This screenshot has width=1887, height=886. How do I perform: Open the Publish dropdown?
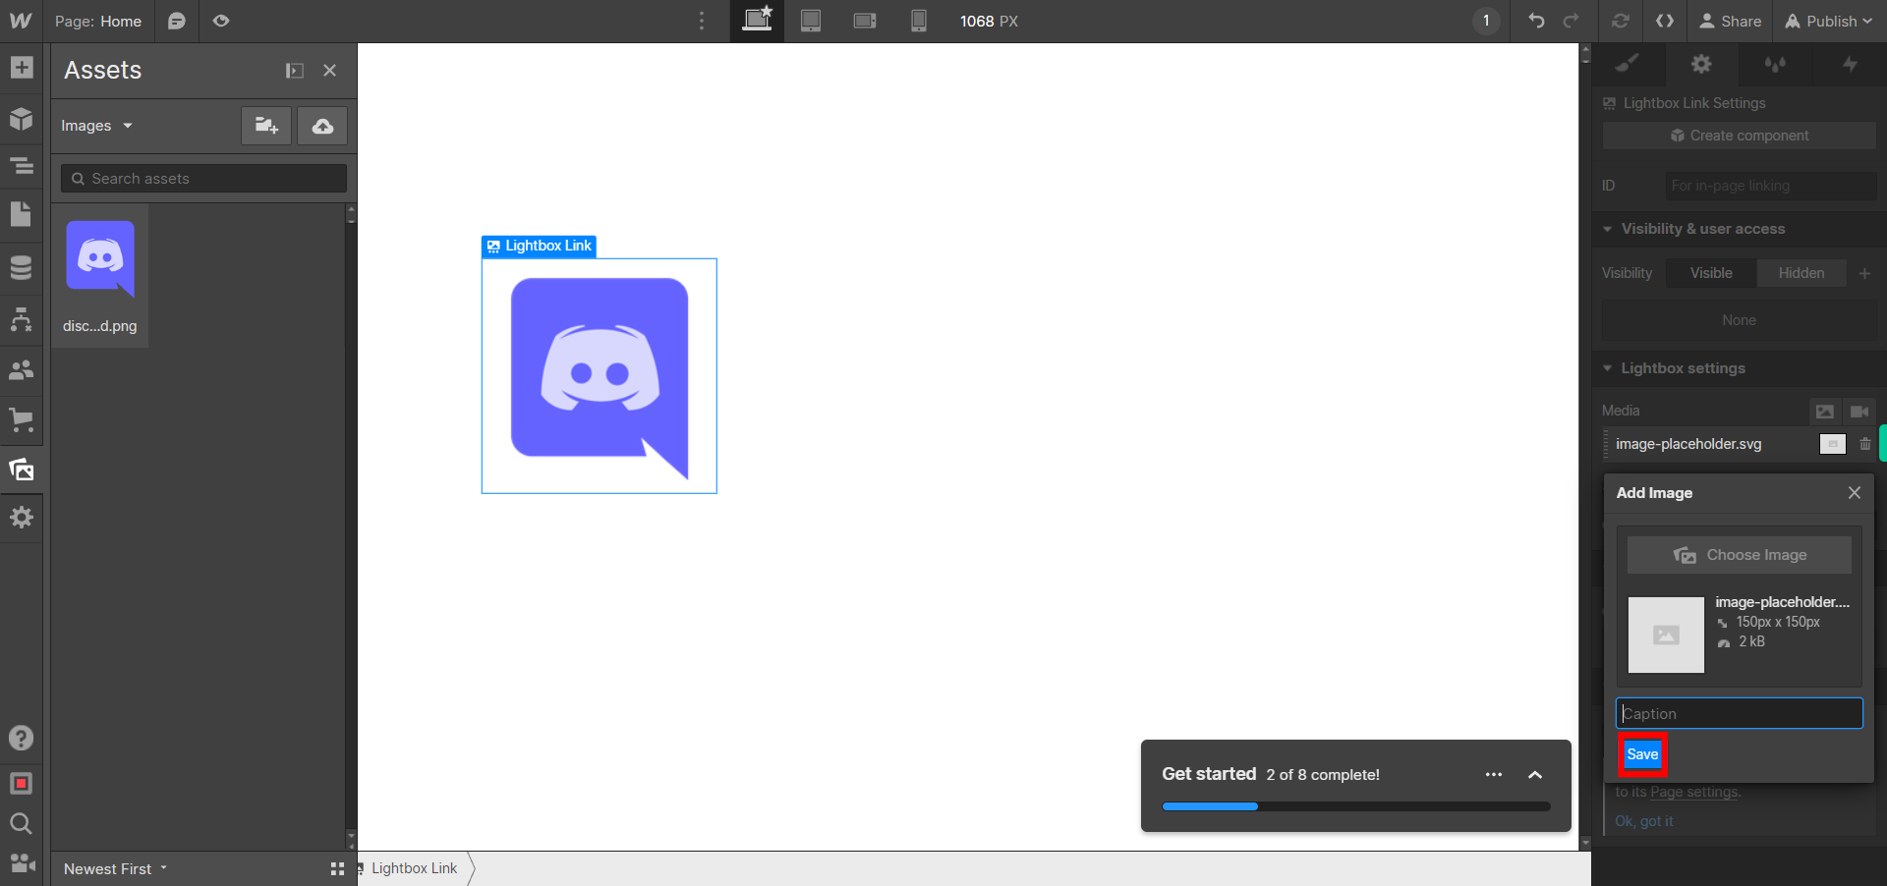click(1829, 21)
